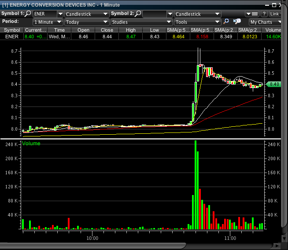Expand the Today date range dropdown
This screenshot has height=250, width=288.
point(86,22)
